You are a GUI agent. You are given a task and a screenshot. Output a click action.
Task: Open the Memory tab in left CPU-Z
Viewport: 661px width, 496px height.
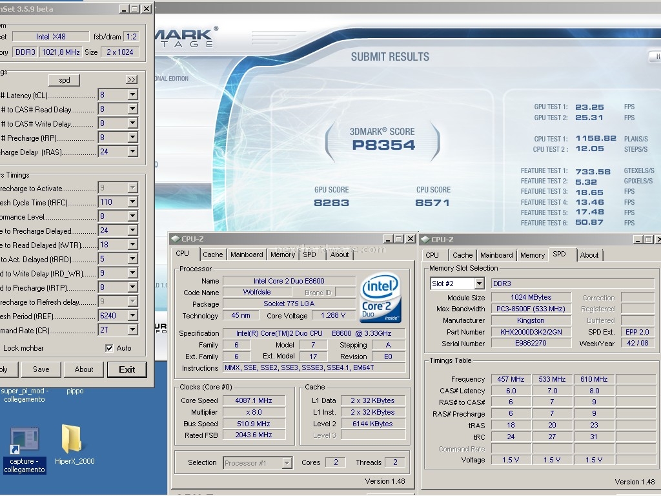pos(283,254)
